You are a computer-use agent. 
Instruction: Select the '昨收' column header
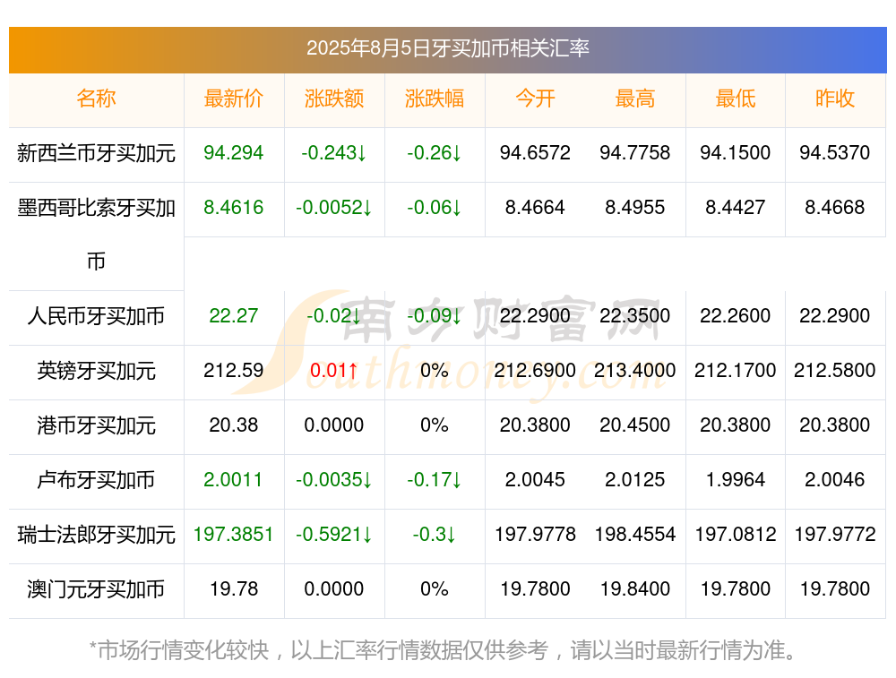(835, 99)
